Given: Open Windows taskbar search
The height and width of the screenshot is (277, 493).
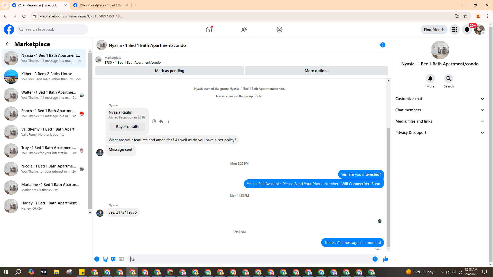Looking at the screenshot, I should pos(18,272).
